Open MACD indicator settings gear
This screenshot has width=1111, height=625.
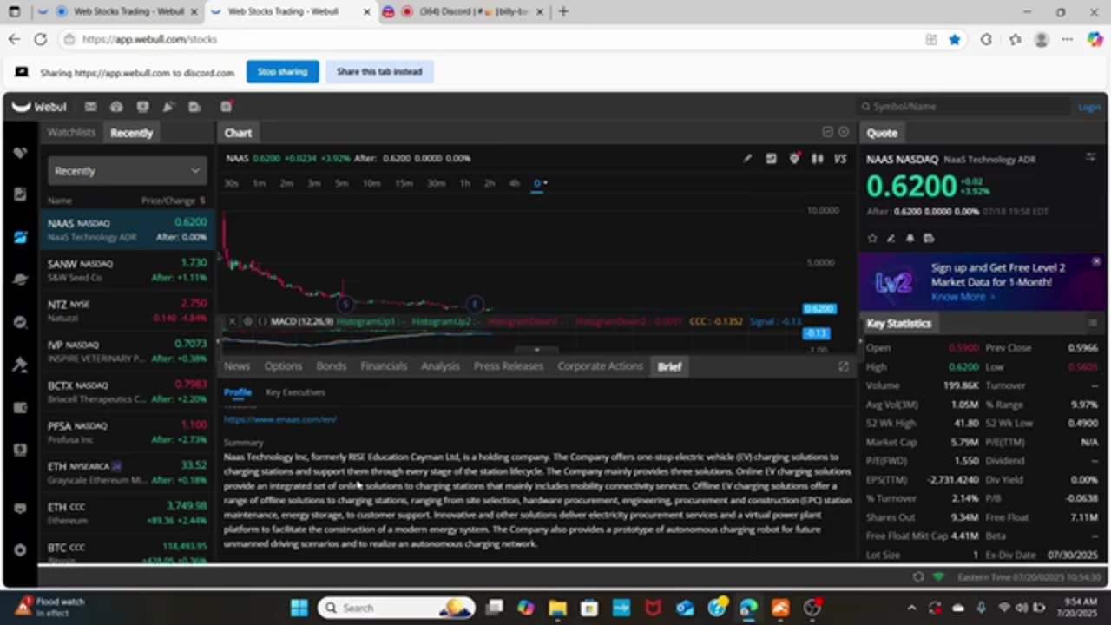(x=247, y=321)
